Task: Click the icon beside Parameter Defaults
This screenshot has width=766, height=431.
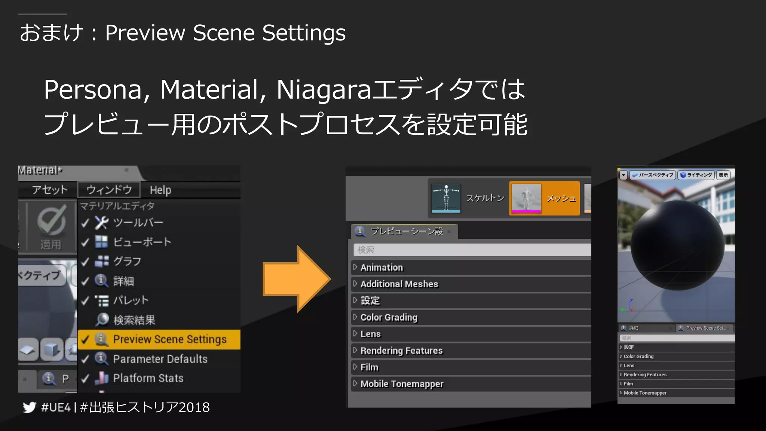Action: [x=101, y=359]
